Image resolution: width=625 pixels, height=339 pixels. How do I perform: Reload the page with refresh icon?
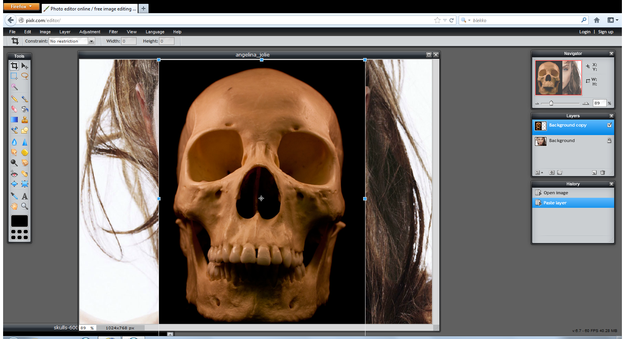point(451,20)
